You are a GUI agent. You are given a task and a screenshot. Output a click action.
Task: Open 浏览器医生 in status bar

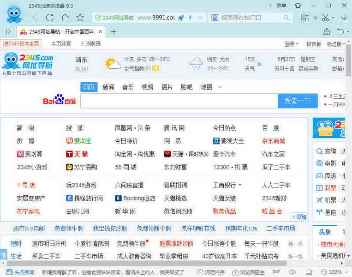(249, 272)
